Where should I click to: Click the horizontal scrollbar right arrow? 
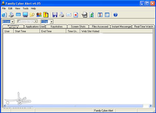150,106
